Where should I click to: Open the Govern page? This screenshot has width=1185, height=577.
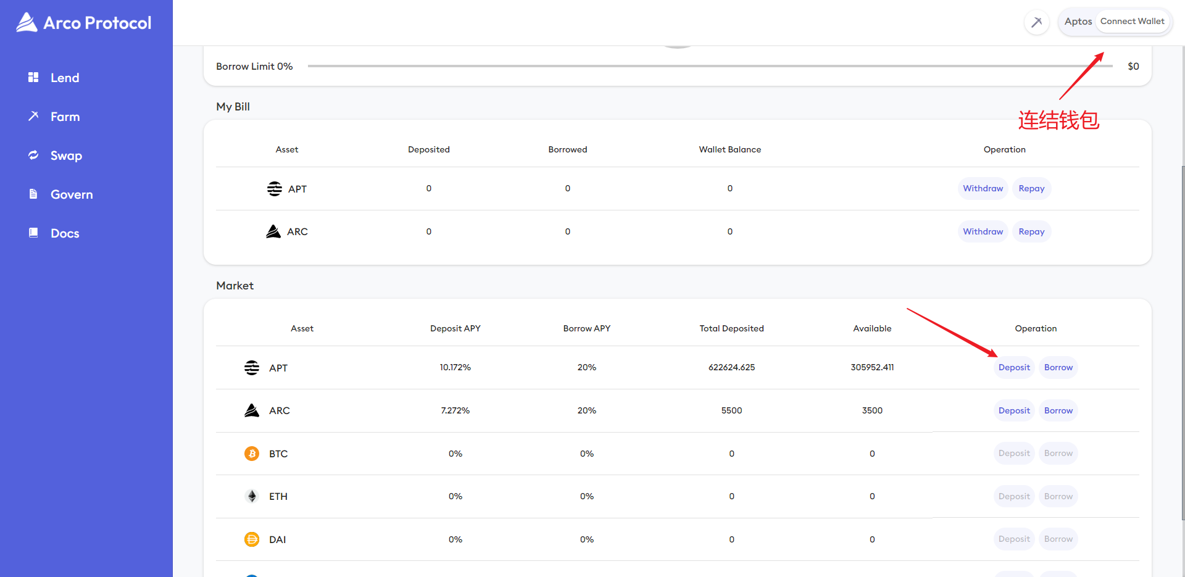click(72, 194)
